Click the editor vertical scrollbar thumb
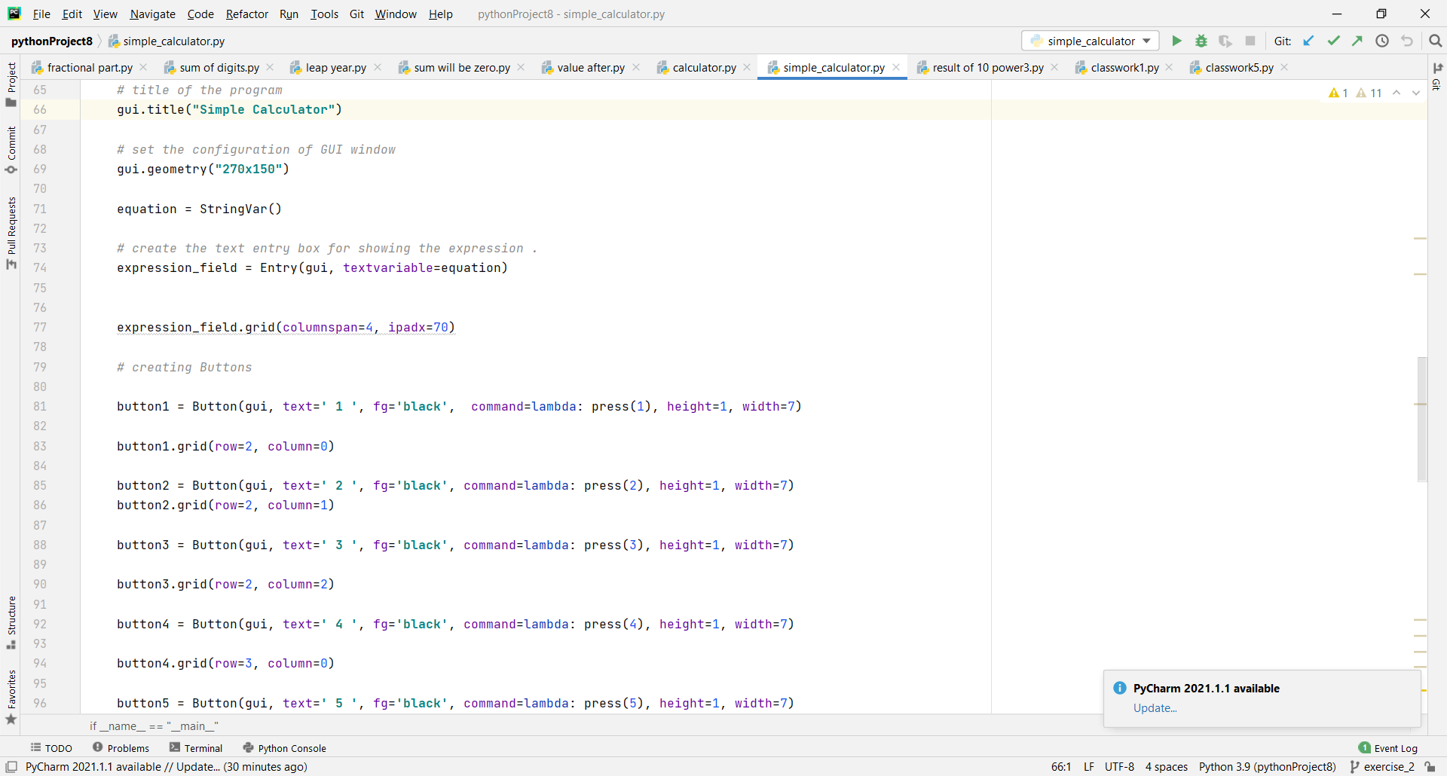1447x776 pixels. pyautogui.click(x=1422, y=419)
